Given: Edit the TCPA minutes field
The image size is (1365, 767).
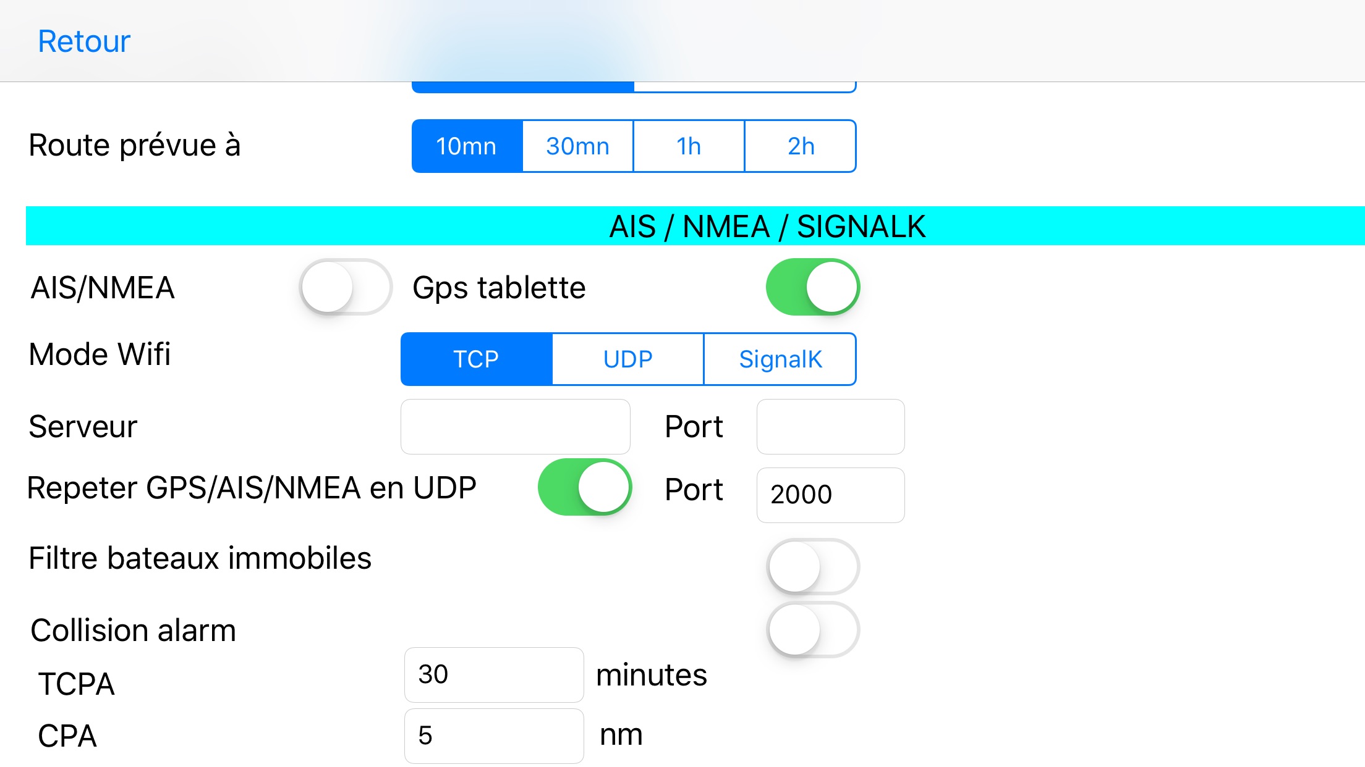Looking at the screenshot, I should click(x=494, y=675).
